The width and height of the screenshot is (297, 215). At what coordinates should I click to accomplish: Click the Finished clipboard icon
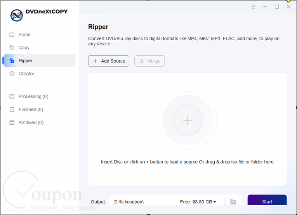click(12, 110)
